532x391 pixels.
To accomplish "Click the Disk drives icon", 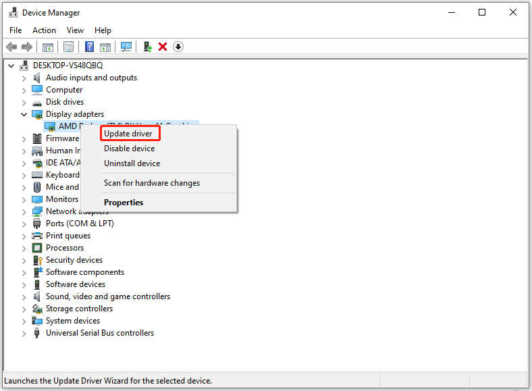I will click(x=37, y=103).
